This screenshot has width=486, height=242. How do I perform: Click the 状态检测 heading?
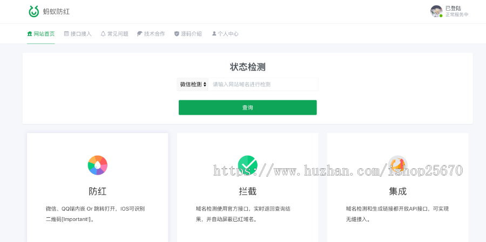tap(248, 67)
